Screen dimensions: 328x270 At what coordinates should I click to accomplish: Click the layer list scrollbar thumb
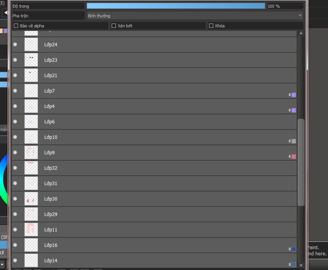(x=301, y=162)
